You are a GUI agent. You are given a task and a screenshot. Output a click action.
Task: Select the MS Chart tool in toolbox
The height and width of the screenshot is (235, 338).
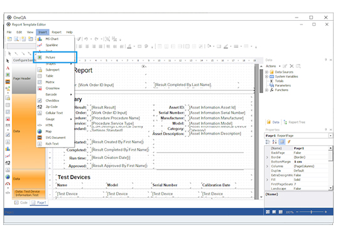coord(8,149)
